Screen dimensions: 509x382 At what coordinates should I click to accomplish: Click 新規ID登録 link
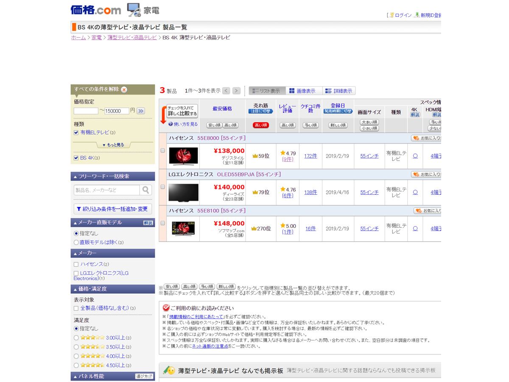coord(431,15)
